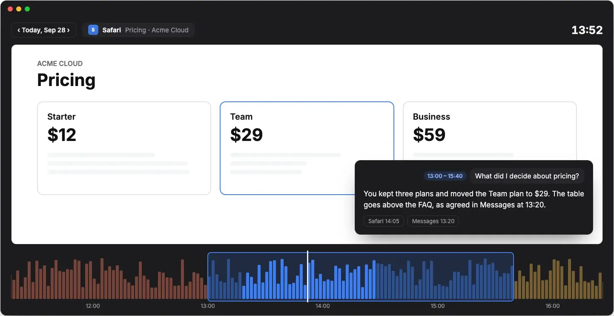Click the "13:00" timeline label
This screenshot has height=316, width=614.
(208, 306)
